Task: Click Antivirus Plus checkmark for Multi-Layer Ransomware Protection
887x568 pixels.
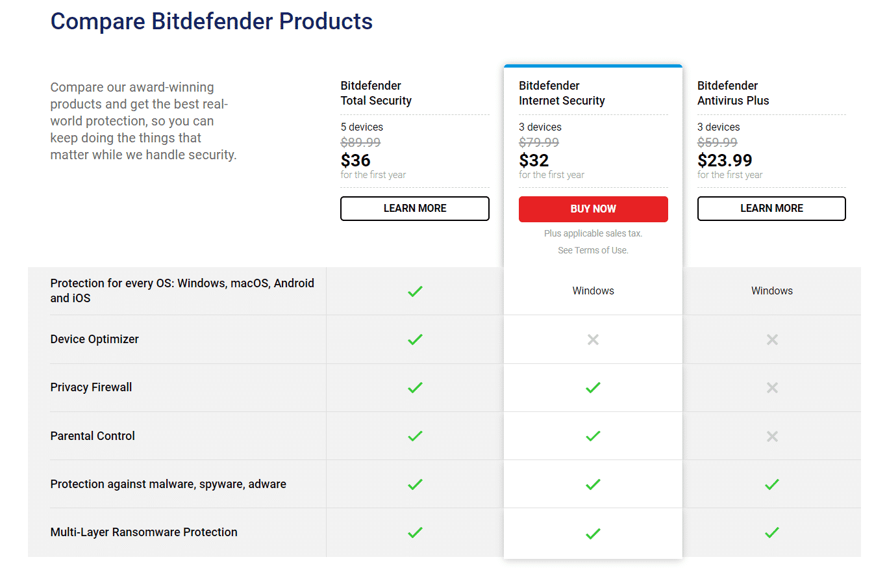Action: click(x=772, y=533)
